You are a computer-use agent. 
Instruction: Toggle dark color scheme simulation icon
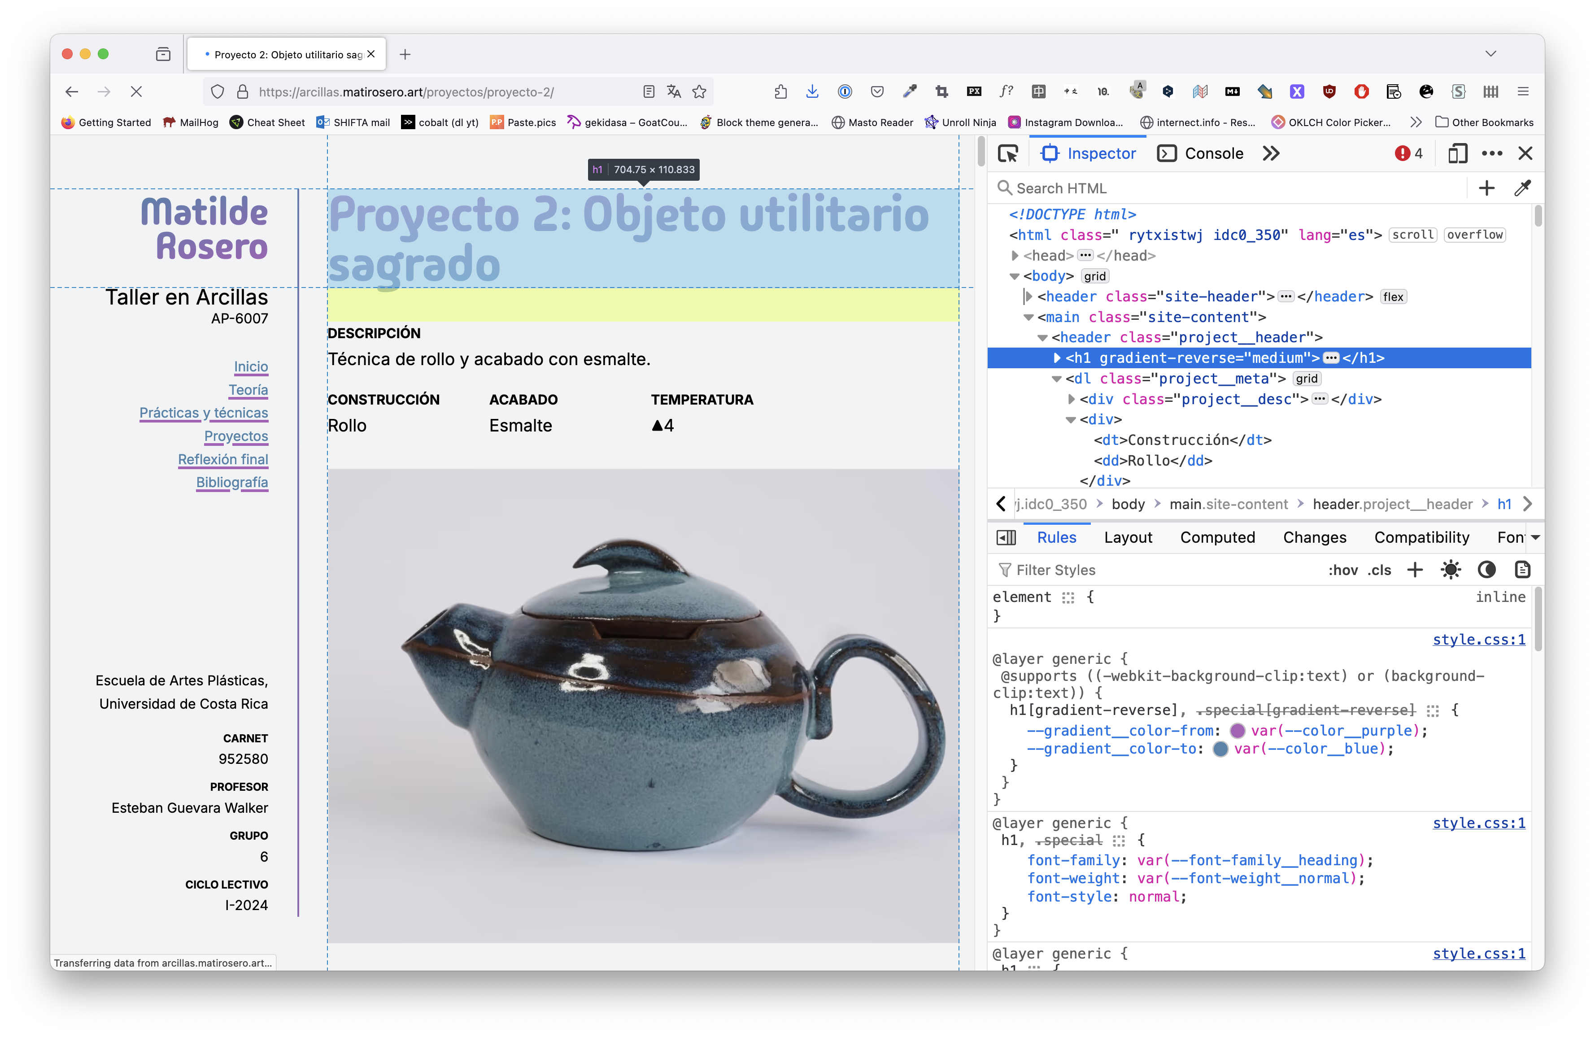click(x=1486, y=570)
